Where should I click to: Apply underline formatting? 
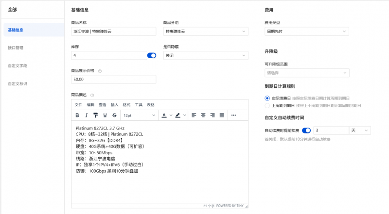105,115
